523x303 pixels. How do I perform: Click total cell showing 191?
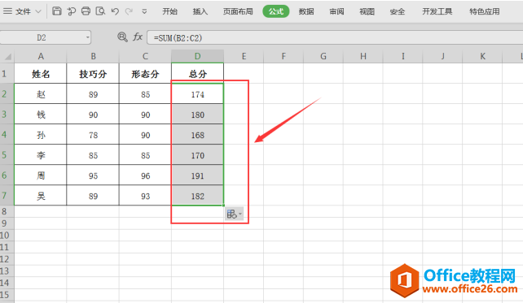coord(197,175)
